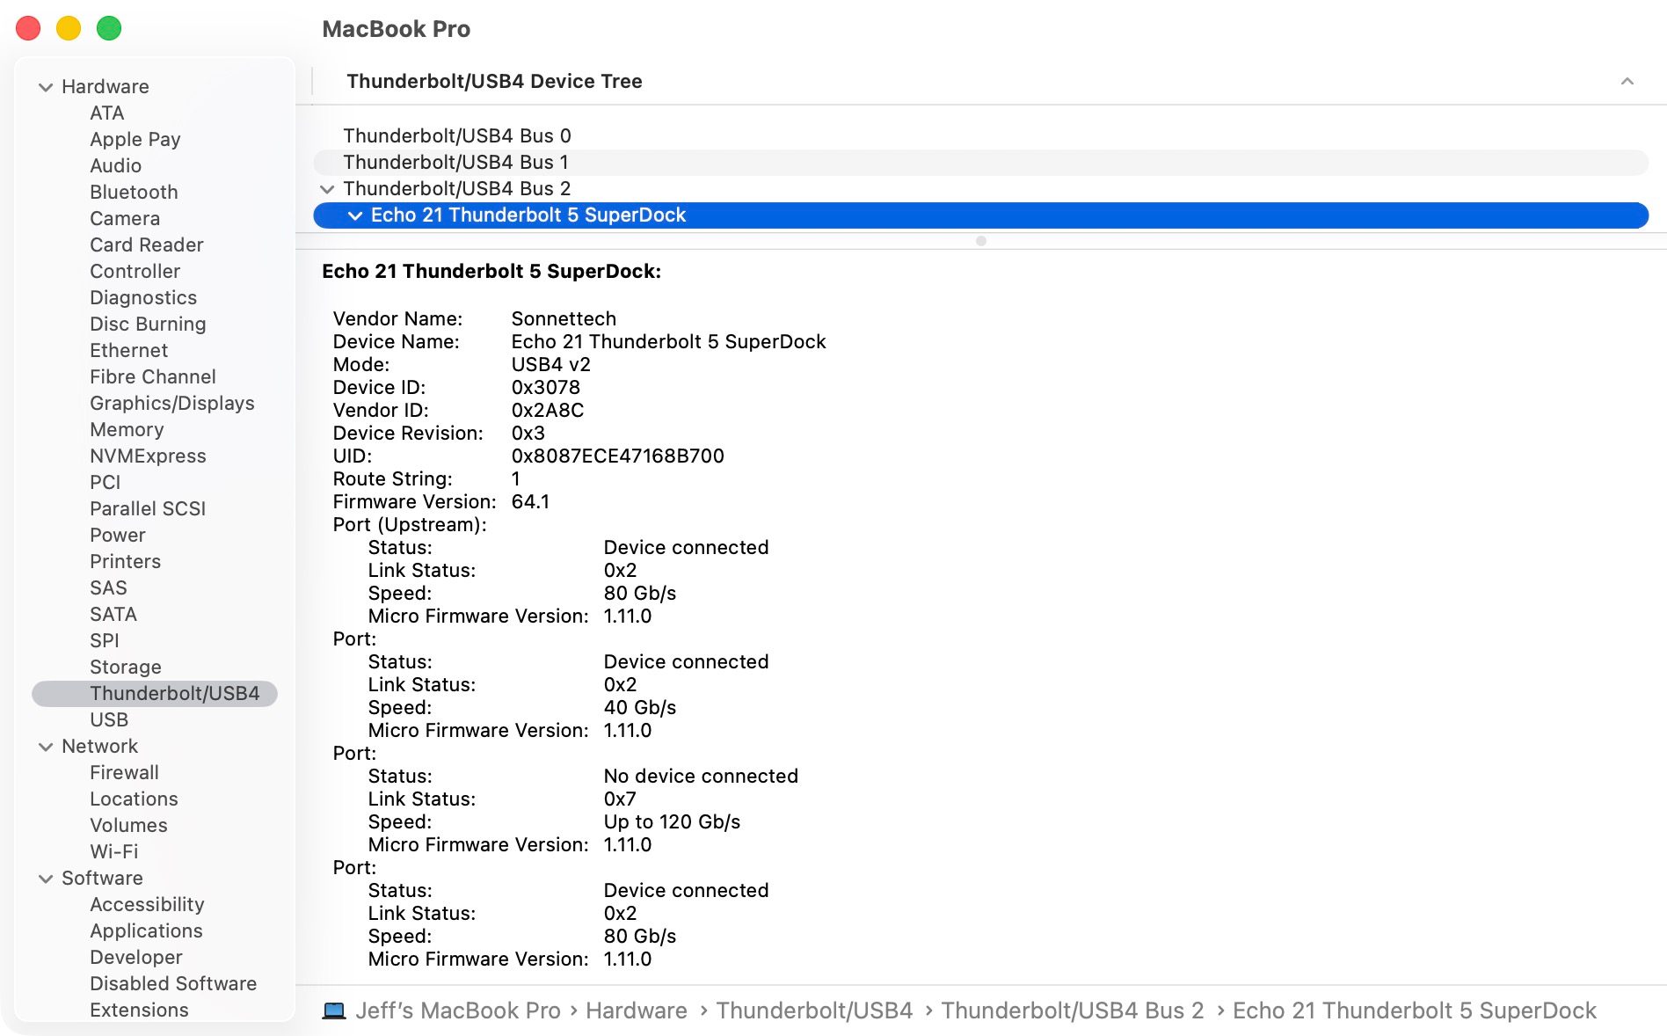Select Volumes under Network

tap(128, 825)
